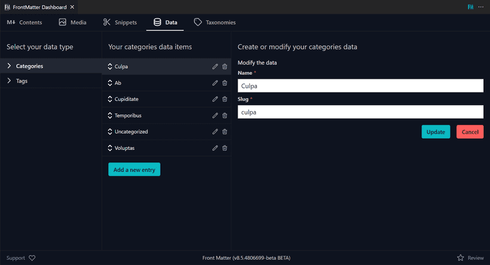The image size is (490, 265).
Task: Click the edit pencil for Cupiditate
Action: (215, 99)
